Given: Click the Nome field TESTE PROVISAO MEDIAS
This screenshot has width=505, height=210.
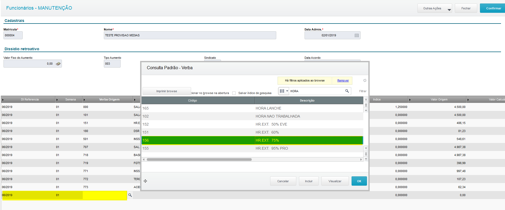Looking at the screenshot, I should pos(190,35).
